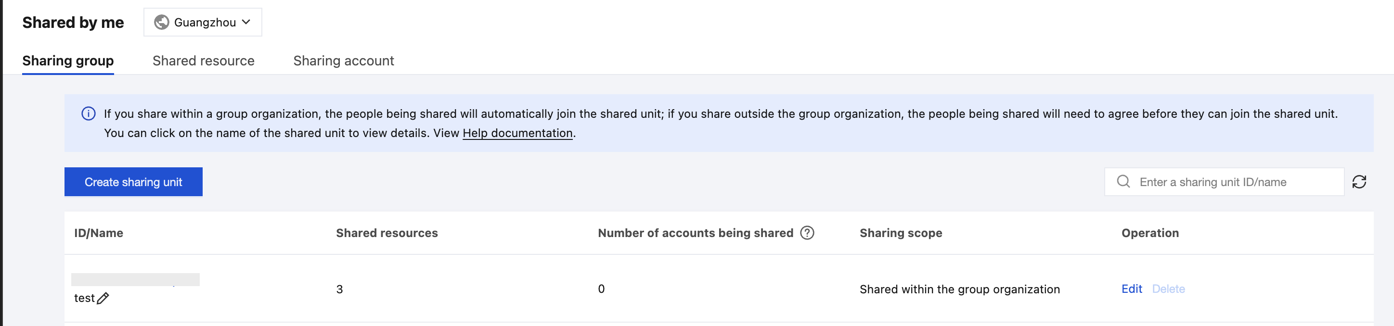Click the globe icon beside Guangzhou

click(x=161, y=22)
